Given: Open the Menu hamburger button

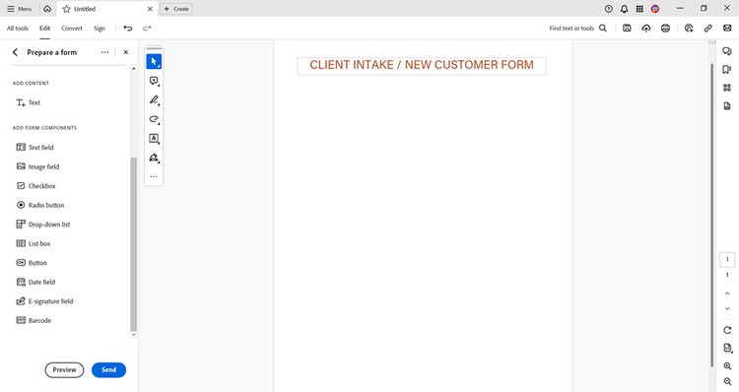Looking at the screenshot, I should (x=20, y=9).
